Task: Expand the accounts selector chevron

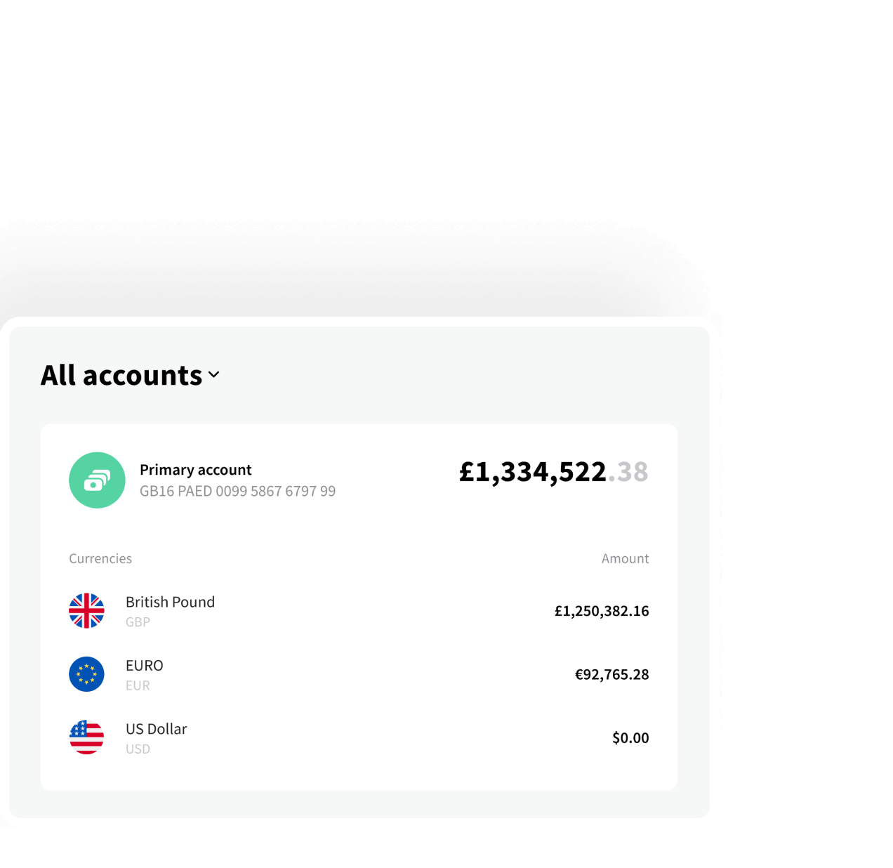Action: point(213,376)
